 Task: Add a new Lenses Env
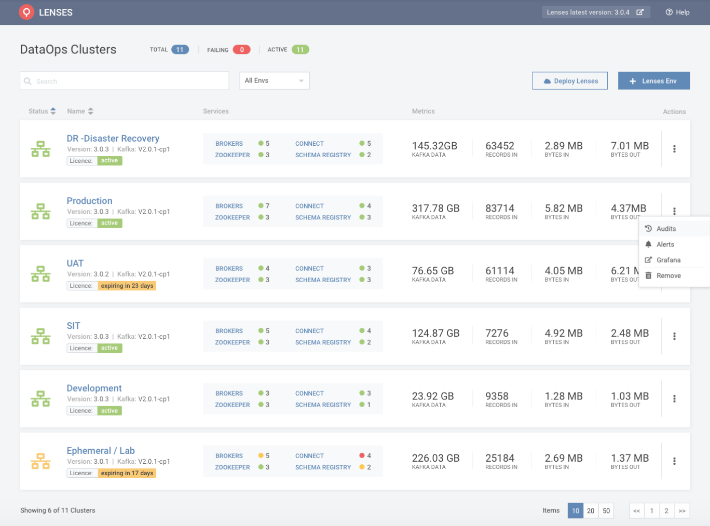click(x=654, y=80)
